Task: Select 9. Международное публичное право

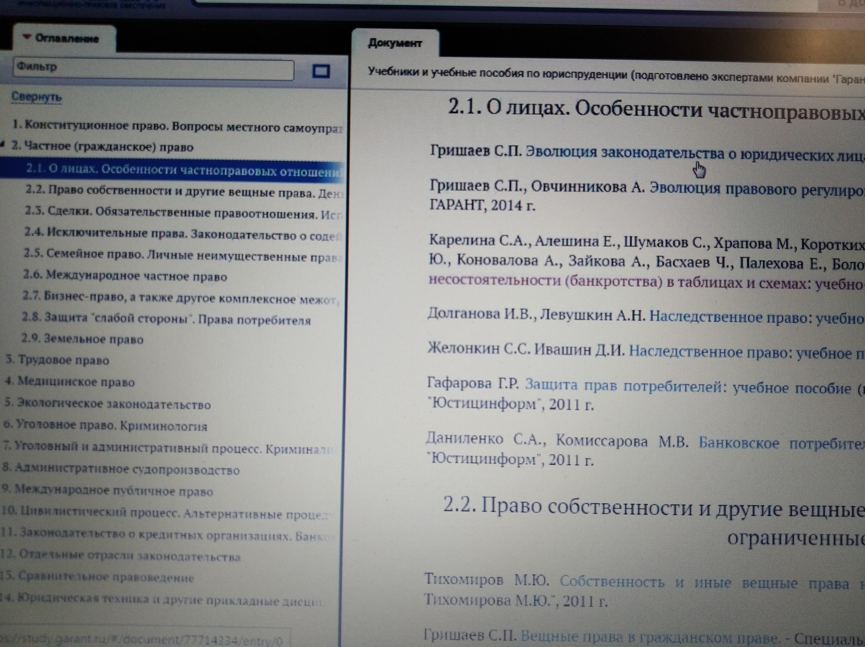Action: tap(107, 490)
